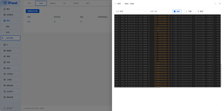Open 面板设置 panel settings
This screenshot has width=224, height=111.
[11, 97]
